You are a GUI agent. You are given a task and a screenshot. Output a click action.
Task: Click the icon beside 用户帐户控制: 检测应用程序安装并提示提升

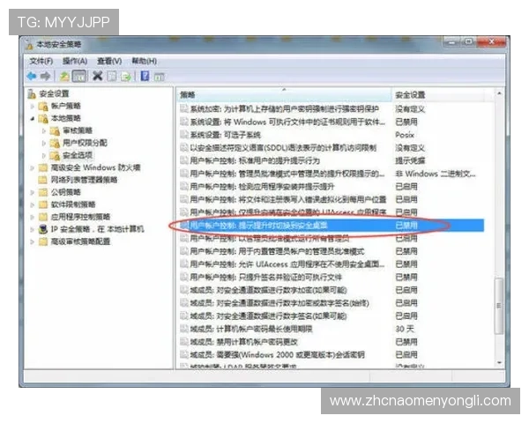tap(184, 186)
